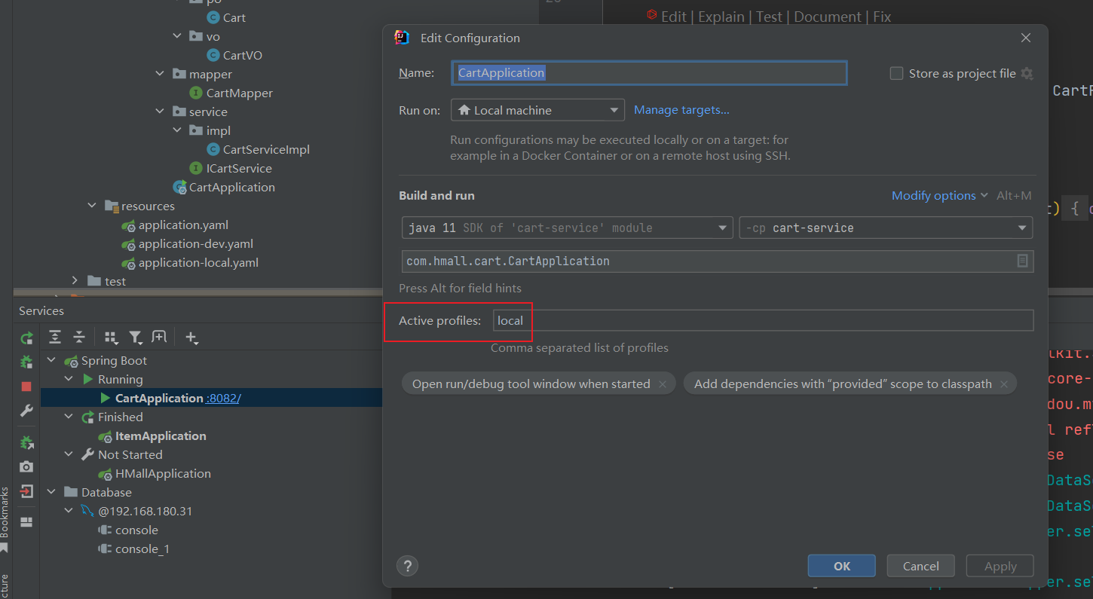The width and height of the screenshot is (1093, 599).
Task: Expand the test folder in project tree
Action: (x=75, y=281)
